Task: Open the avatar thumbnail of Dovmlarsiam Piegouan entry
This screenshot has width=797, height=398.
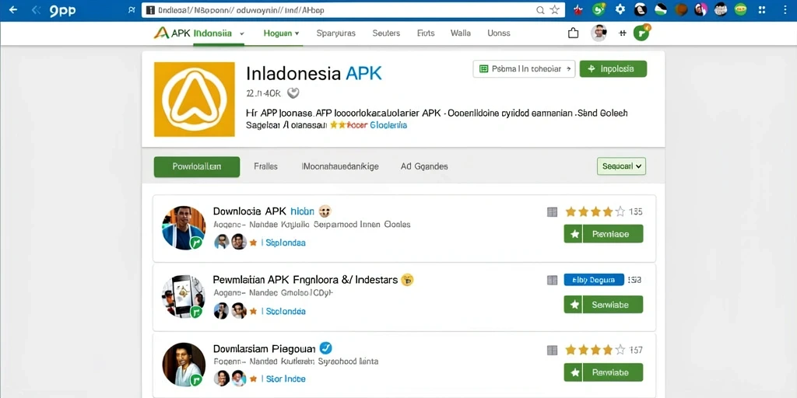Action: (x=184, y=365)
